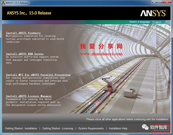Open Getting Started - Licensing guide
Viewport: 173px width, 135px height.
tap(58, 128)
